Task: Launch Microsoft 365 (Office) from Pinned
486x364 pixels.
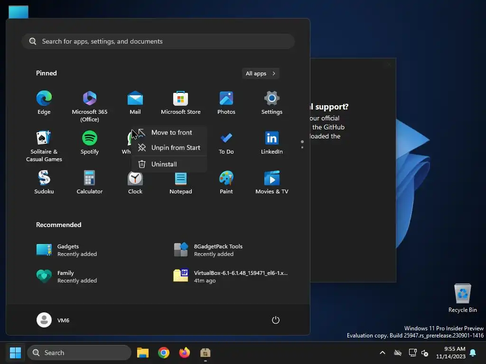Action: [x=90, y=107]
